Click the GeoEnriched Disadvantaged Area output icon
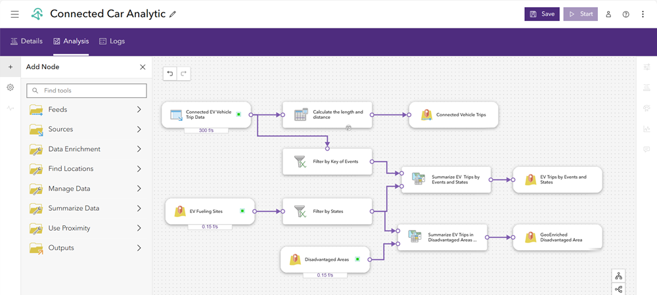The height and width of the screenshot is (295, 657). [x=530, y=237]
